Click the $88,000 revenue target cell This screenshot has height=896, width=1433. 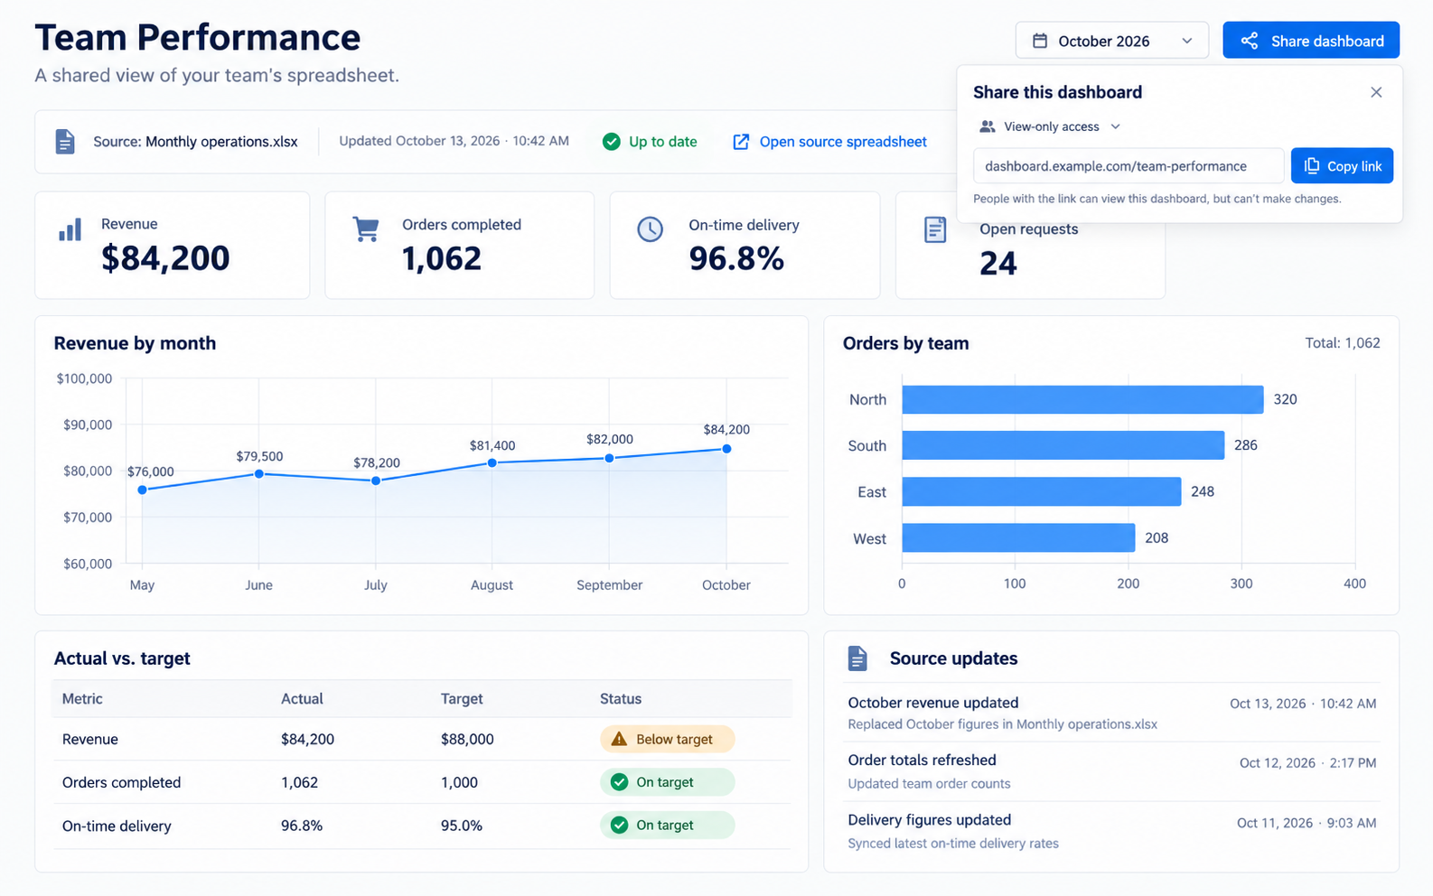point(467,739)
